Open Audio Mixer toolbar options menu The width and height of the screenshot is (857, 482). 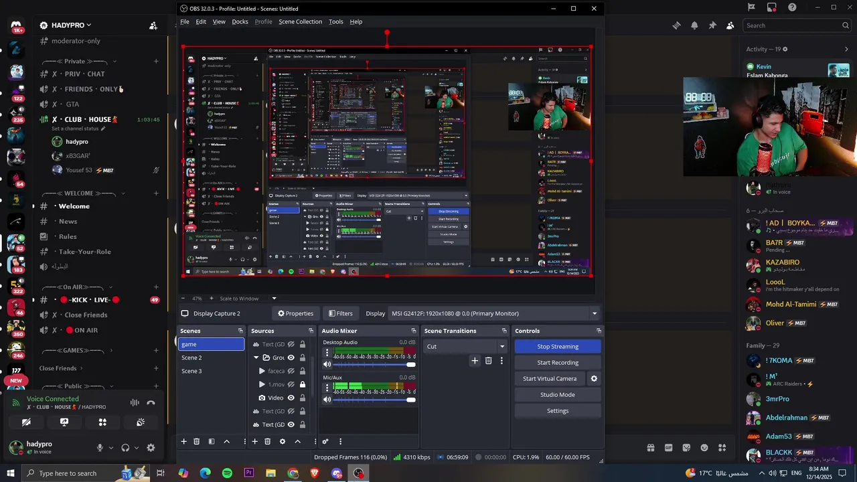(340, 441)
